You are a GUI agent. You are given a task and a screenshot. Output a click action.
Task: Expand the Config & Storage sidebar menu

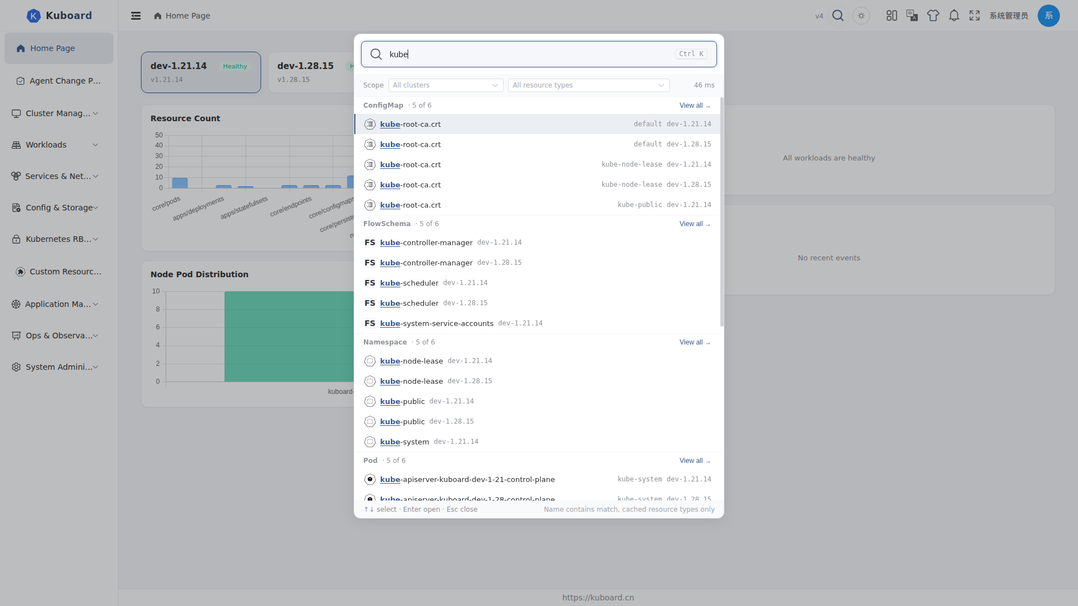click(59, 208)
